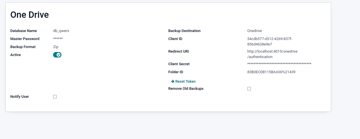Click the Backup Destination label
360x139 pixels.
[184, 31]
